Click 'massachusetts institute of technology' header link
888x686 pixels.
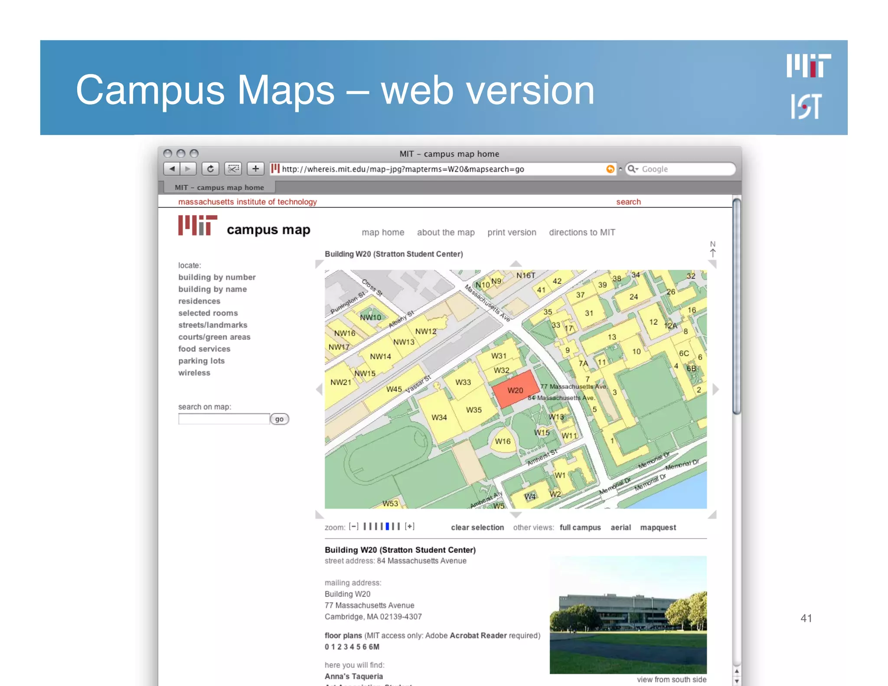(x=248, y=202)
